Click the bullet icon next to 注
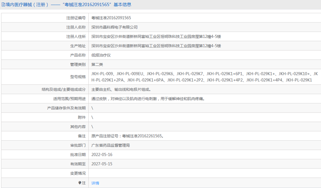This screenshot has height=188, width=321. pyautogui.click(x=80, y=183)
